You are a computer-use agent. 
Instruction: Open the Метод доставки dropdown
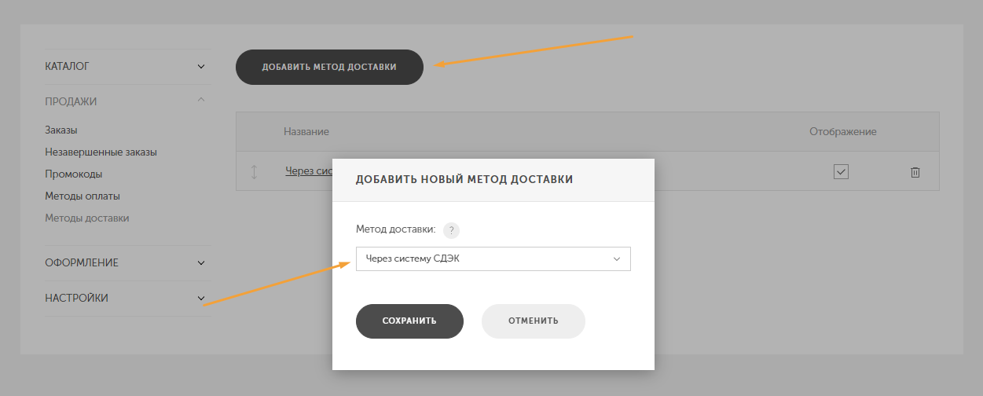[x=493, y=258]
